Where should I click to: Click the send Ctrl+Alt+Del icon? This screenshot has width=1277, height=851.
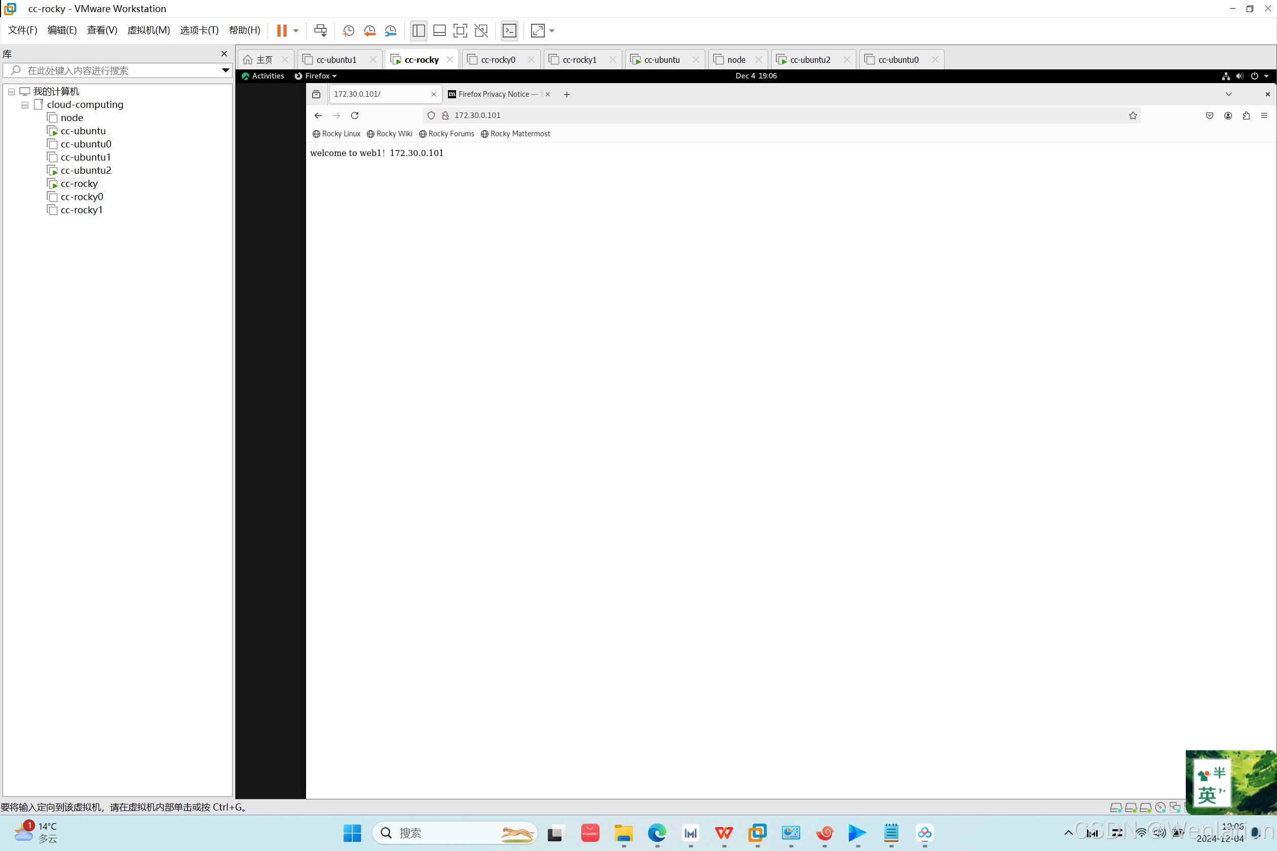click(x=320, y=30)
